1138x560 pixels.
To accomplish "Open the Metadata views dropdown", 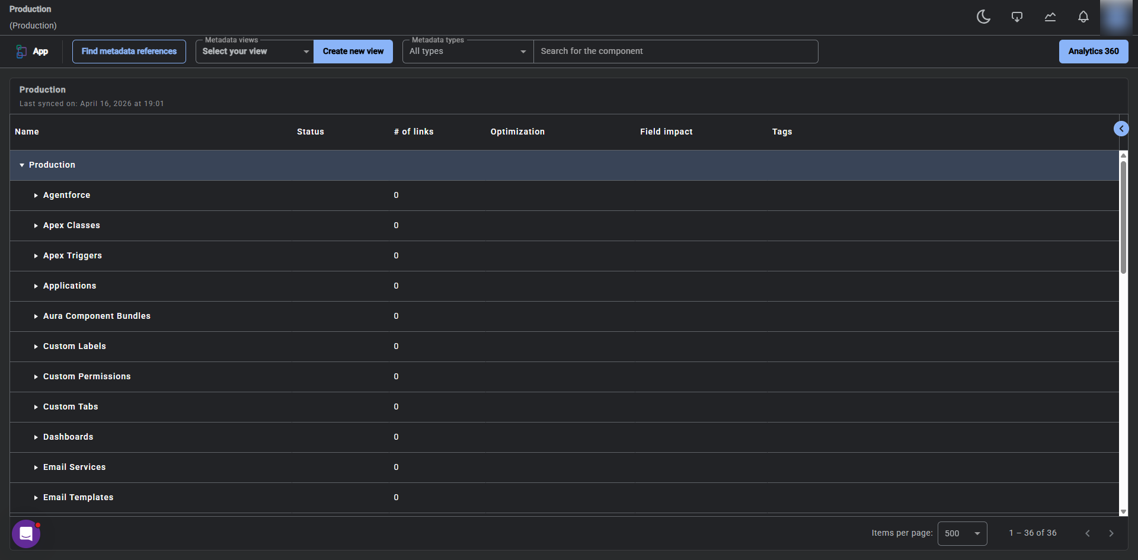I will click(x=255, y=52).
